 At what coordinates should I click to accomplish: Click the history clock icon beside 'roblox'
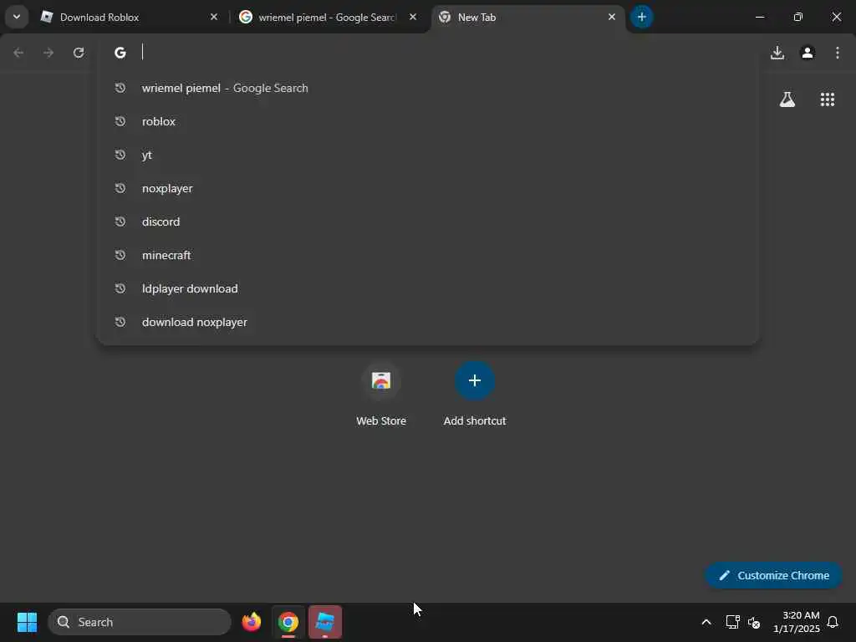[120, 121]
